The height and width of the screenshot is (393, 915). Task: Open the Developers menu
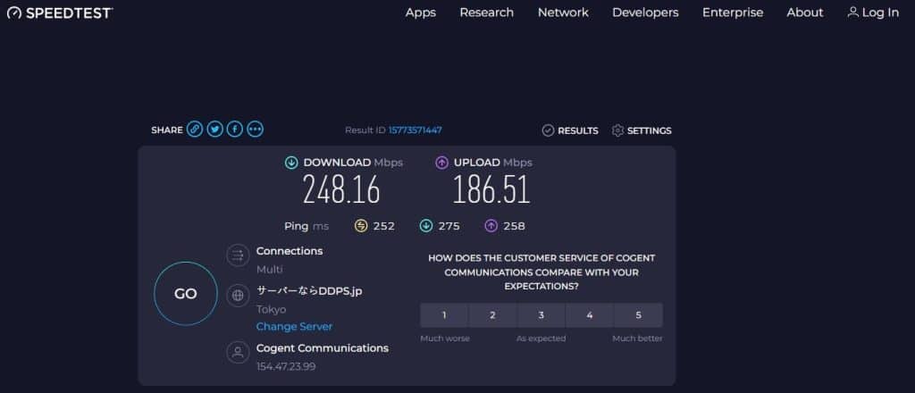coord(645,13)
